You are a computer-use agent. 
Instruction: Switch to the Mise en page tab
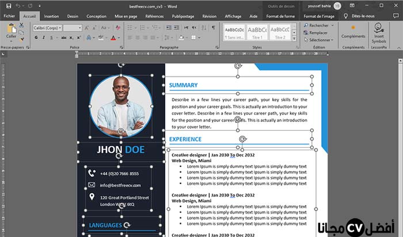pyautogui.click(x=126, y=16)
